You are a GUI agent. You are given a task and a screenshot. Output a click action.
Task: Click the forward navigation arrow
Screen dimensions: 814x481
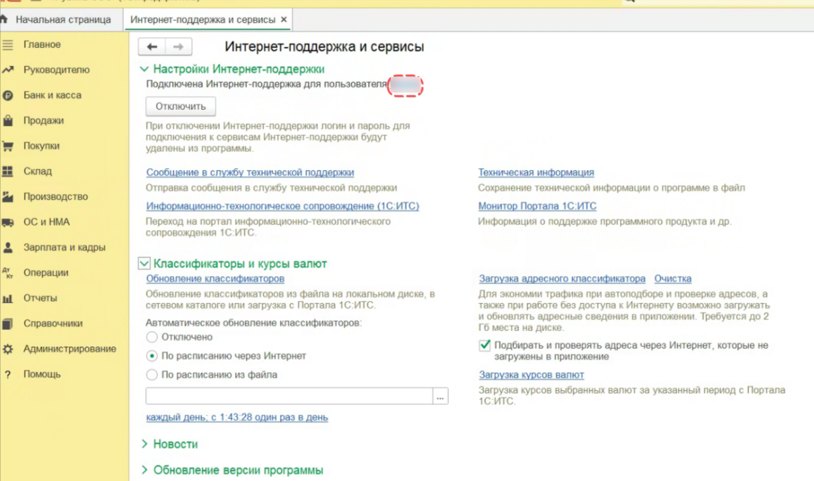tap(178, 47)
